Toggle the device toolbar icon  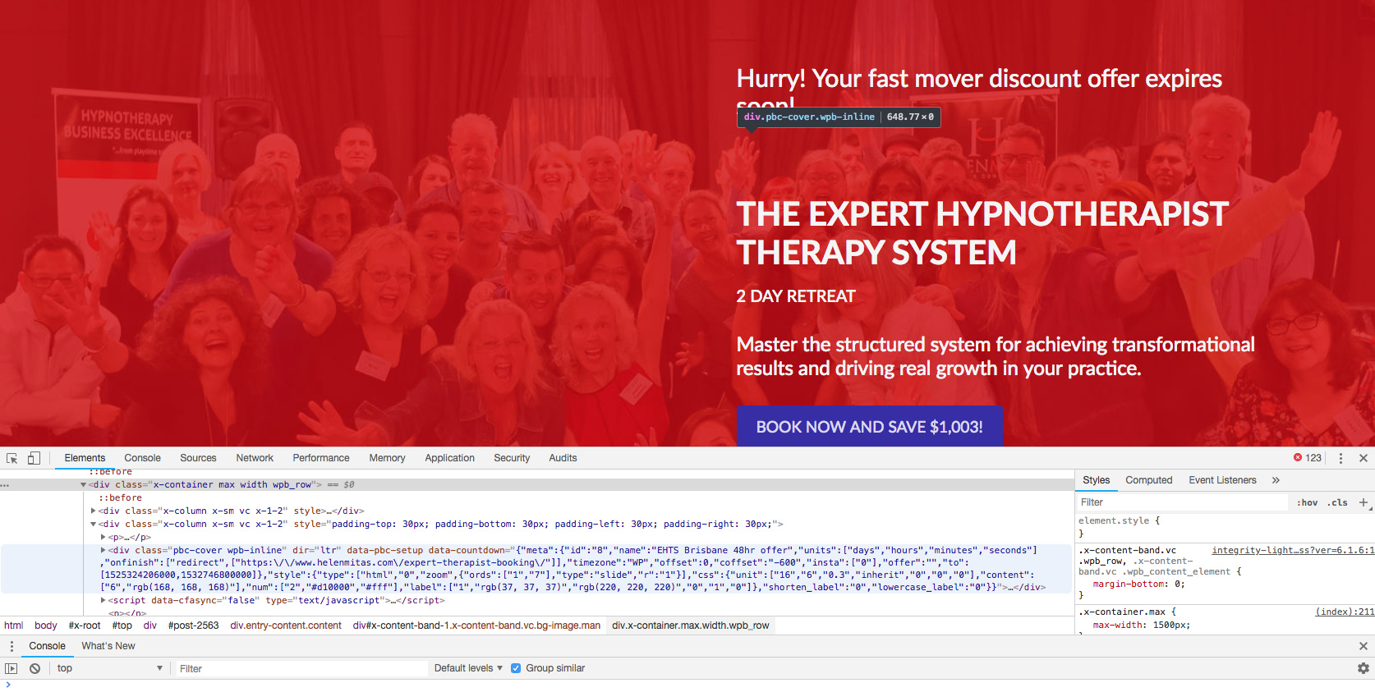coord(34,458)
